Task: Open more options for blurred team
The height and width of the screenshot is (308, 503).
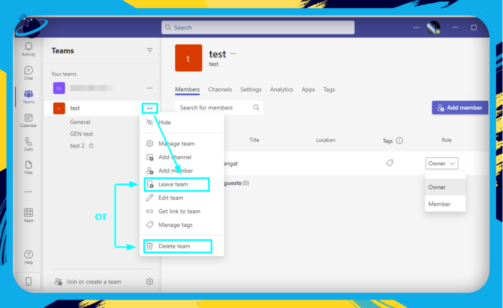Action: [x=149, y=88]
